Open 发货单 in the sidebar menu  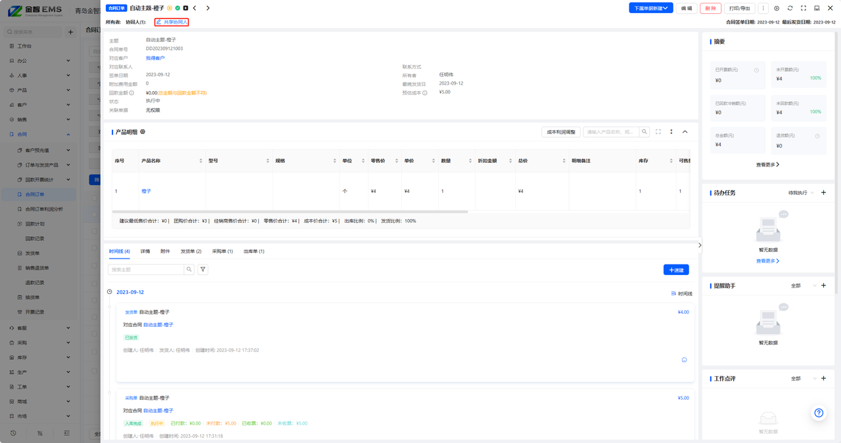point(33,253)
